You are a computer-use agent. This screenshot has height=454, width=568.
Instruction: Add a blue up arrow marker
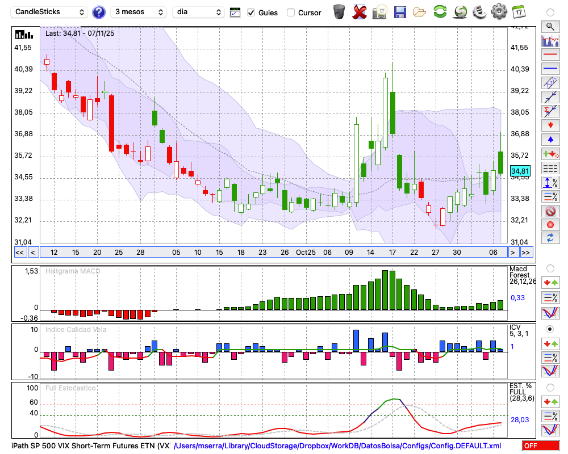click(x=550, y=139)
